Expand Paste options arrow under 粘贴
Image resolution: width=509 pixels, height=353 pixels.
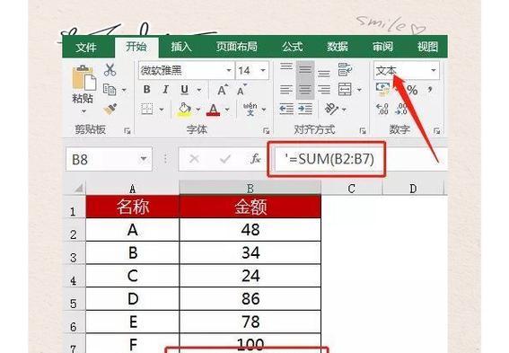[83, 111]
